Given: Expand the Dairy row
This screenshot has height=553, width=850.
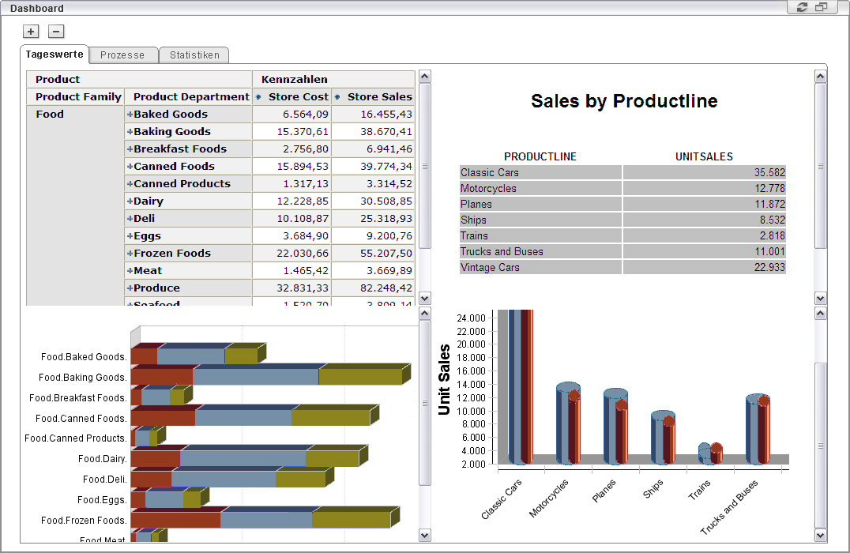Looking at the screenshot, I should [130, 201].
